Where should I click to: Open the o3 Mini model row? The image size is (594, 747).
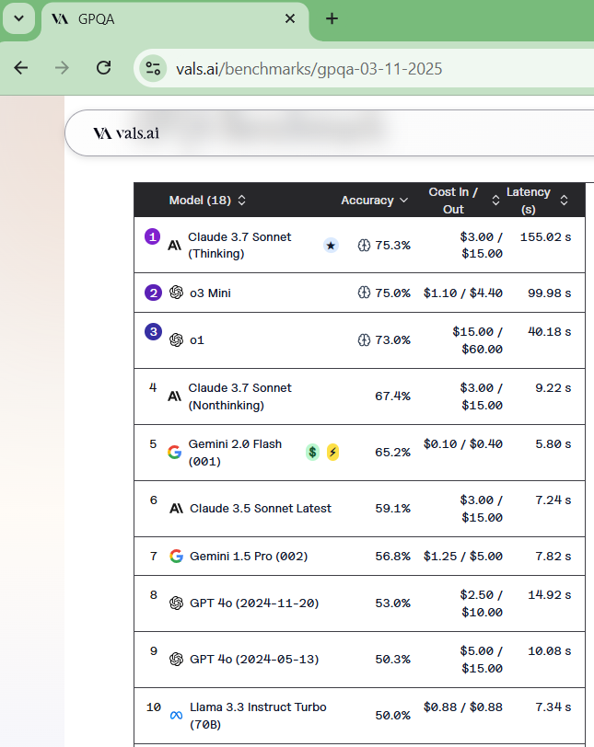tap(359, 293)
